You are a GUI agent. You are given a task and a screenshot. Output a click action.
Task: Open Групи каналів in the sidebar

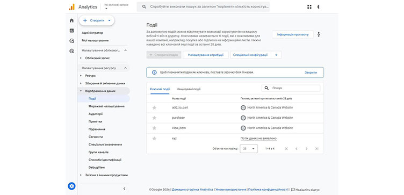point(98,152)
